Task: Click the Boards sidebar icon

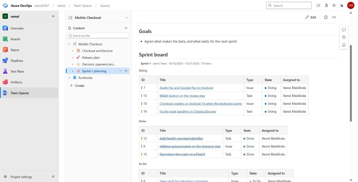Action: click(5, 39)
